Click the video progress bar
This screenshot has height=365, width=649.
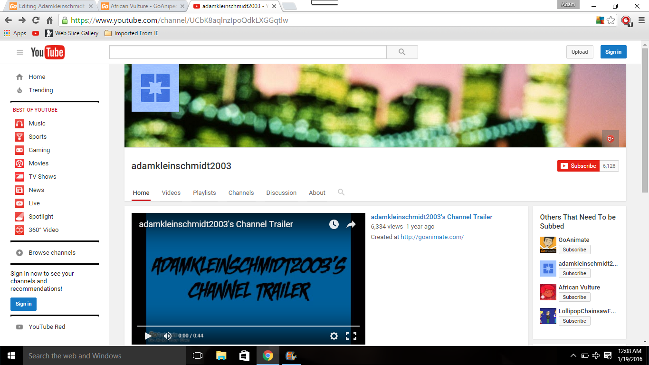pos(248,326)
